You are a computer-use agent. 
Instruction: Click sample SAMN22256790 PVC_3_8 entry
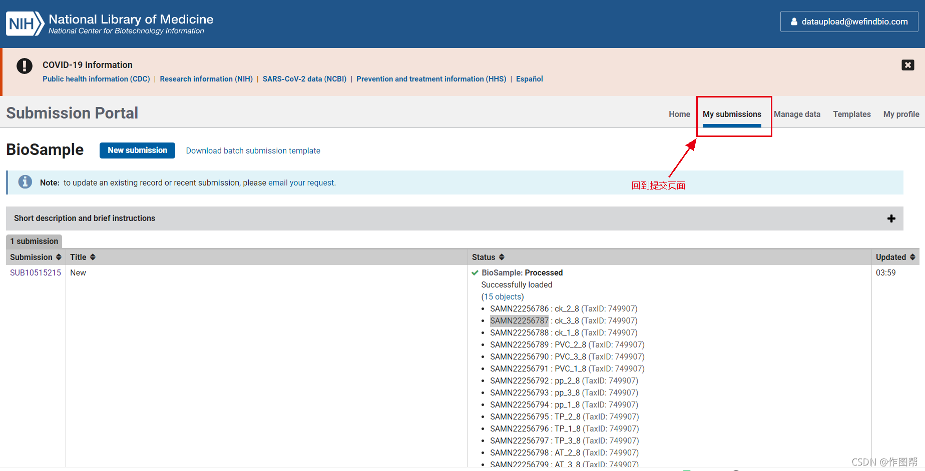[567, 356]
